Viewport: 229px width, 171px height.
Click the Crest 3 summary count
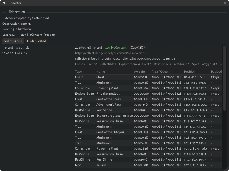click(x=147, y=64)
